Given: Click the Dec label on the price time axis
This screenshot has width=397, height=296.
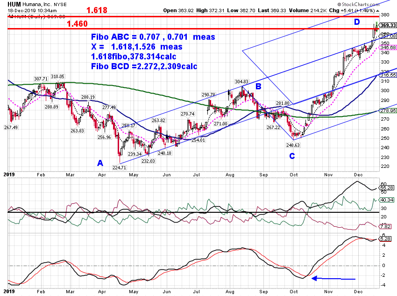Looking at the screenshot, I should point(358,174).
